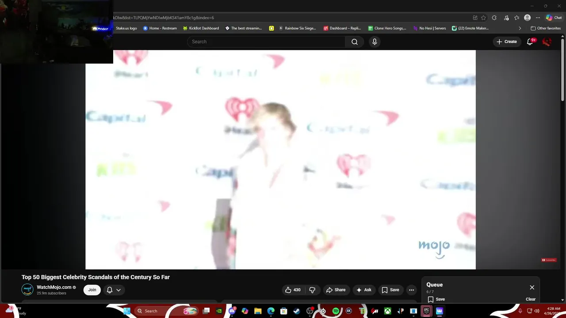Open the split screen icon in address bar
The height and width of the screenshot is (318, 566).
tap(475, 18)
